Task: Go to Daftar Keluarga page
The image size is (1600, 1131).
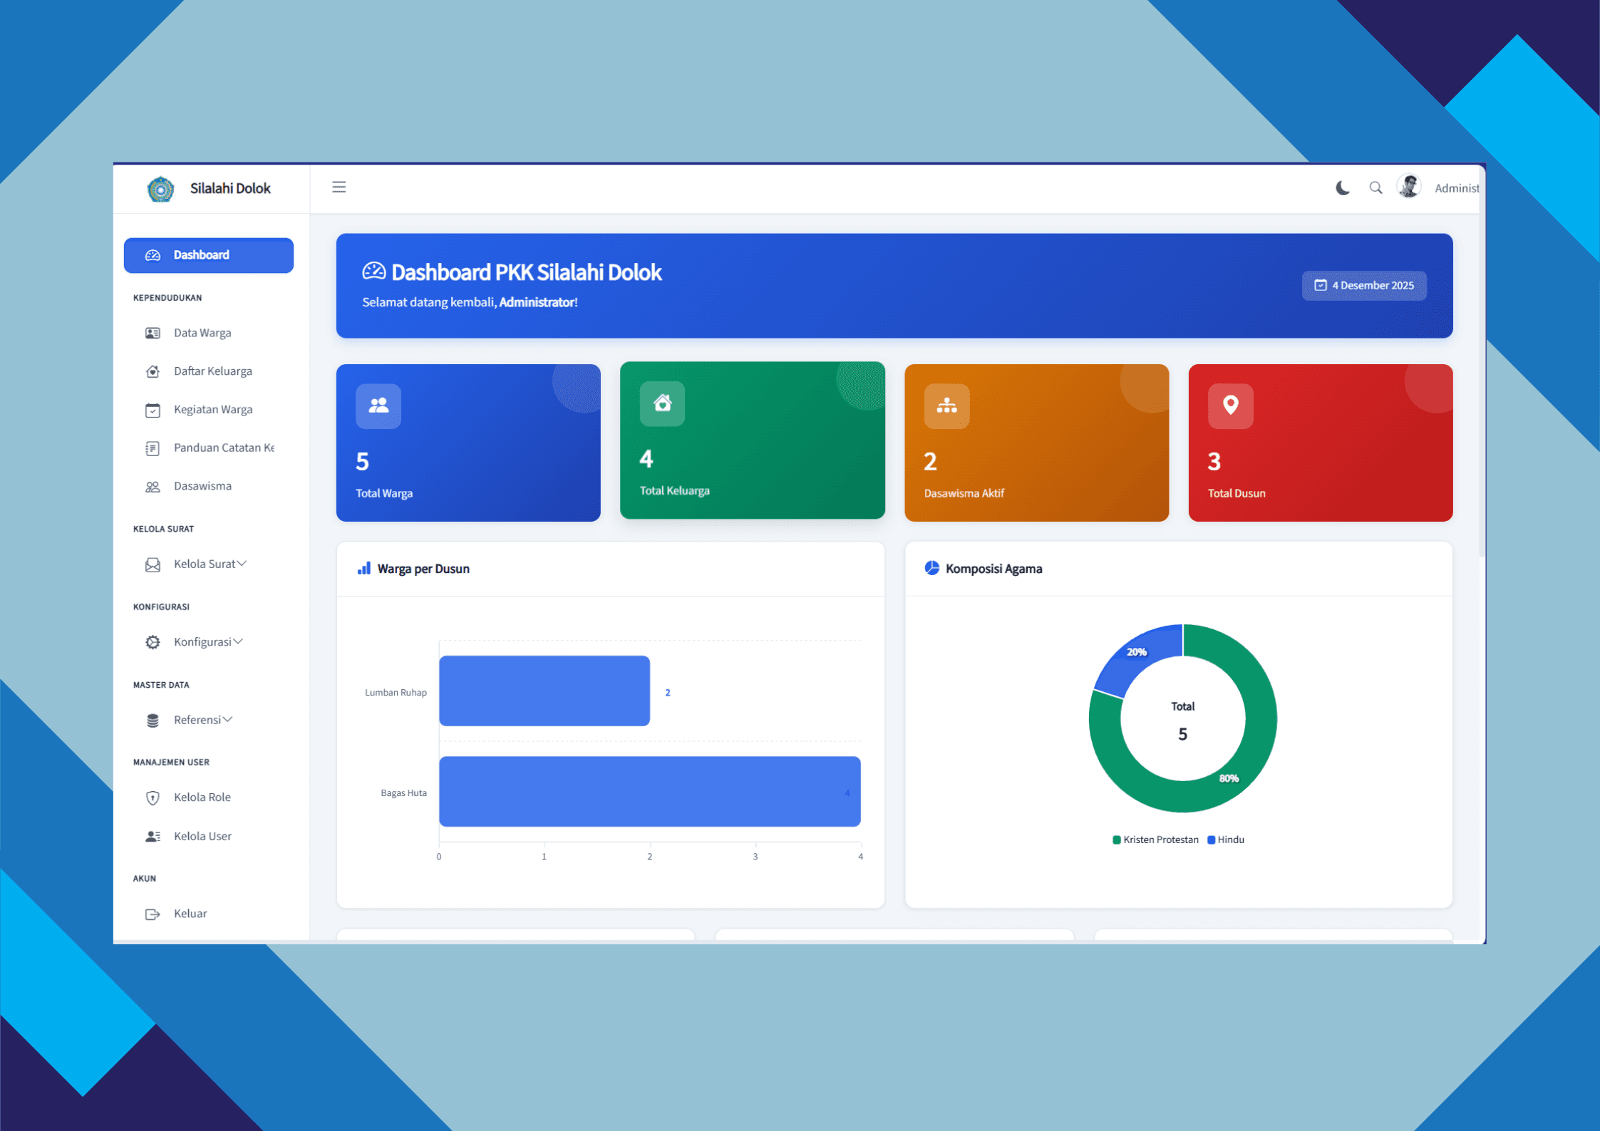Action: (x=212, y=371)
